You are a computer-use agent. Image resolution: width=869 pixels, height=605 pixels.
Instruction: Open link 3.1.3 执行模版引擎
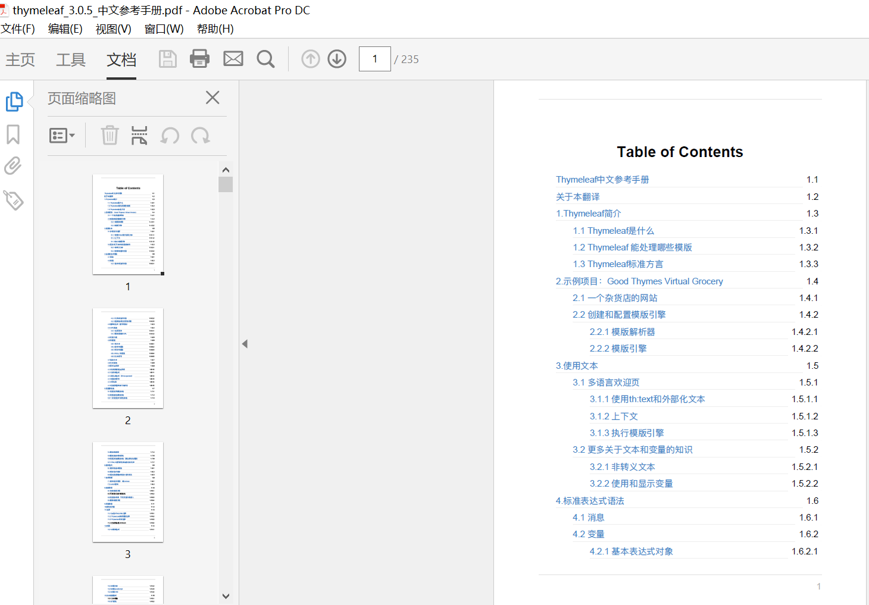coord(627,433)
